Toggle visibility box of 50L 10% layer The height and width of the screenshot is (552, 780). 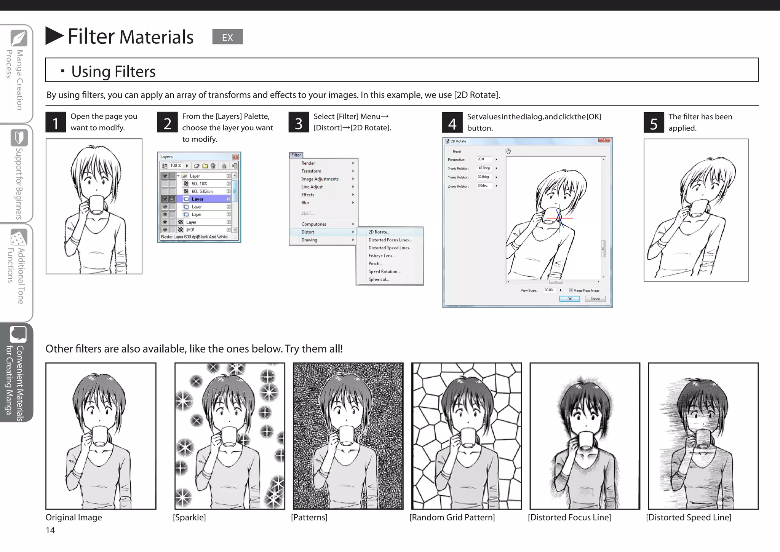[165, 183]
